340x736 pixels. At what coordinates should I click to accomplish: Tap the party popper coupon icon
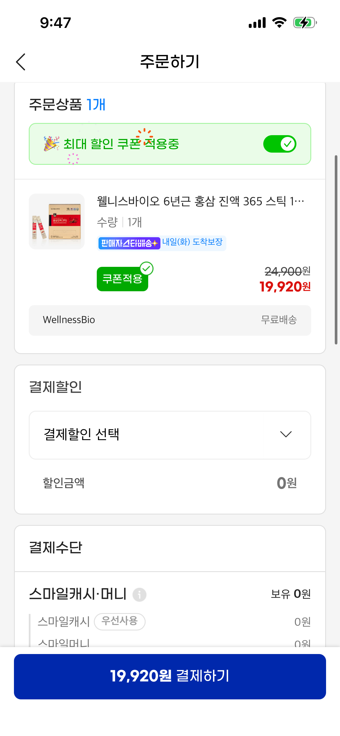[x=51, y=144]
